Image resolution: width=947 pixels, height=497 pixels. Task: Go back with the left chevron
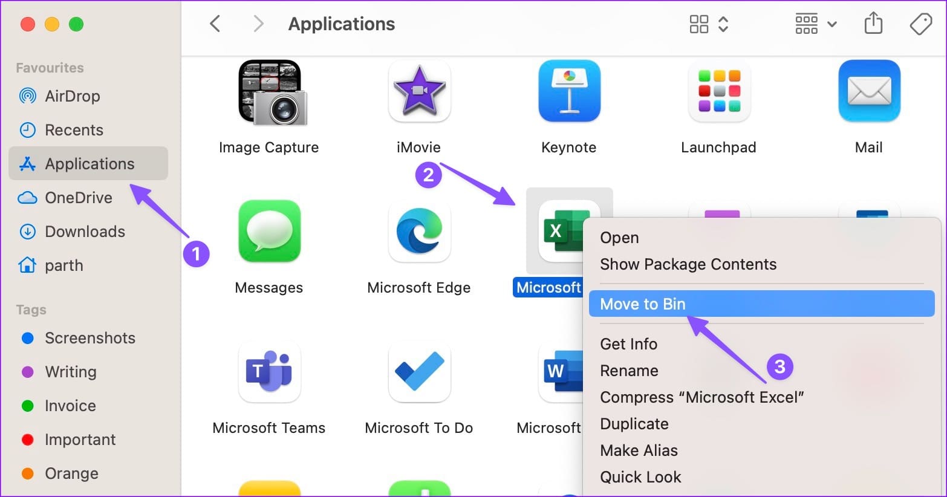pyautogui.click(x=215, y=24)
